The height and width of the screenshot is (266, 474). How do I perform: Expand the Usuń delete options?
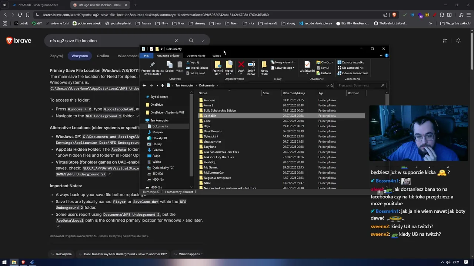(x=241, y=73)
